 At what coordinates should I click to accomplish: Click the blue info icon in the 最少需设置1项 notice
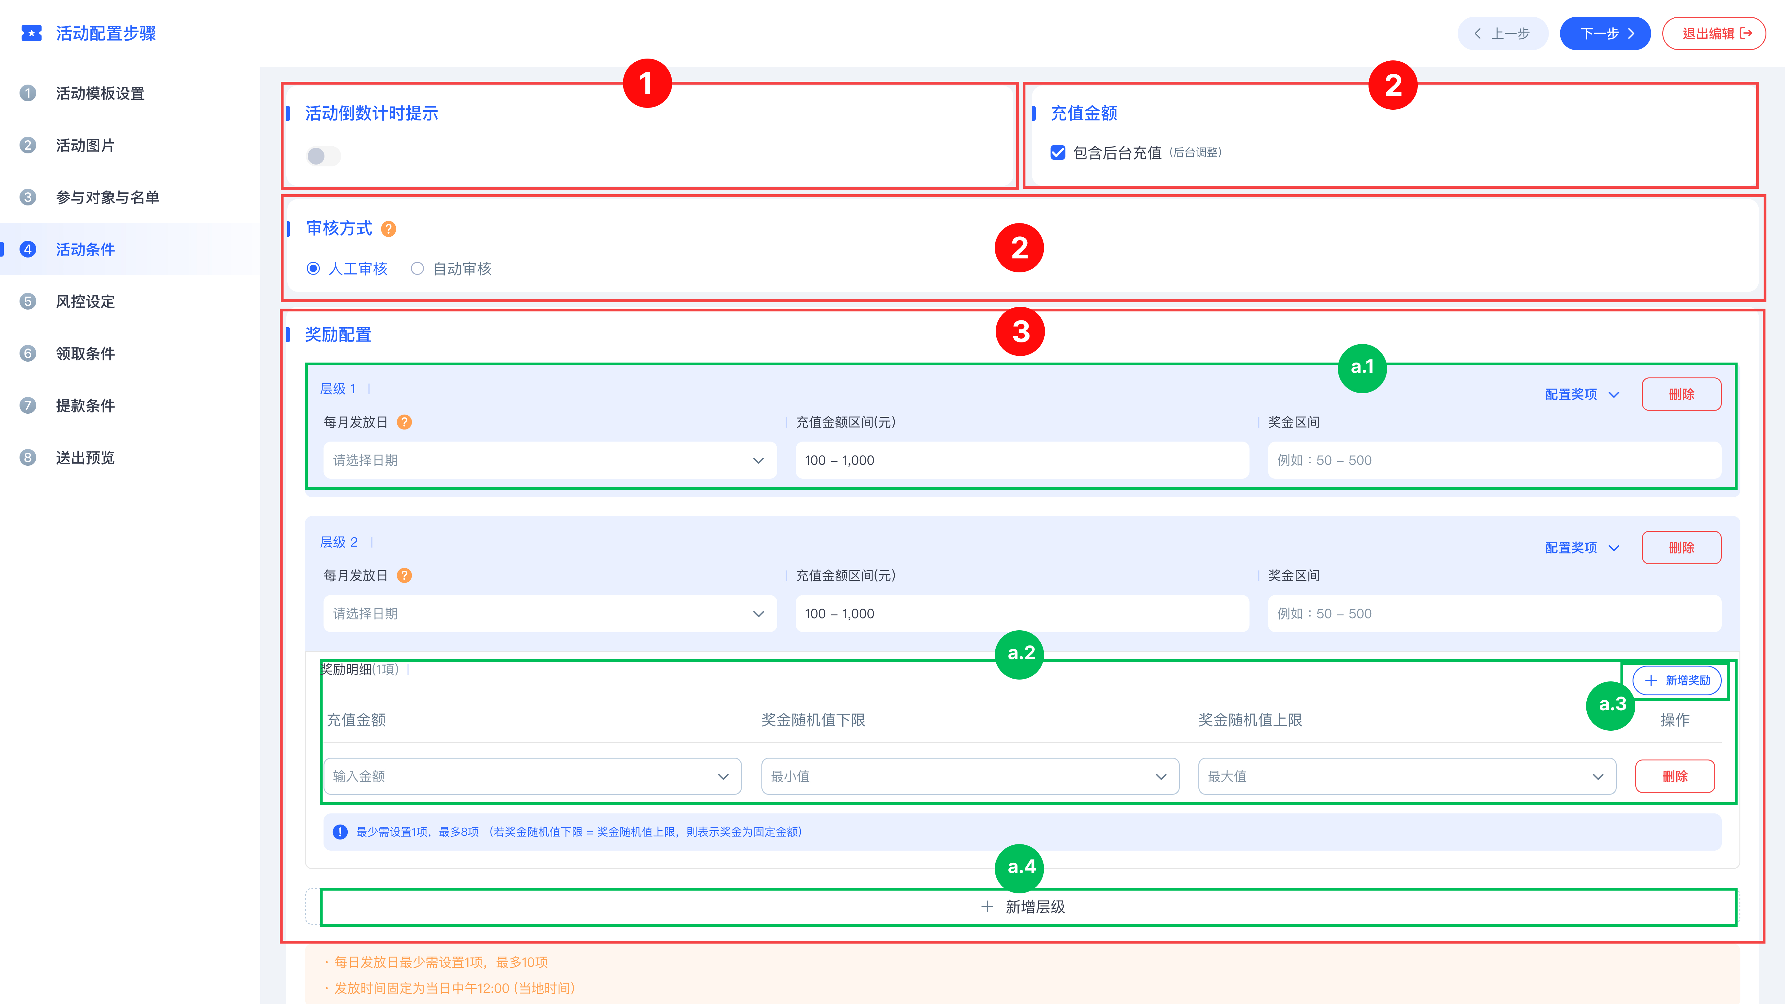[340, 831]
